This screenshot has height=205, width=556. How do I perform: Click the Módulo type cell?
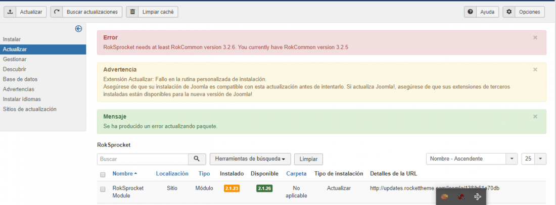coord(204,188)
